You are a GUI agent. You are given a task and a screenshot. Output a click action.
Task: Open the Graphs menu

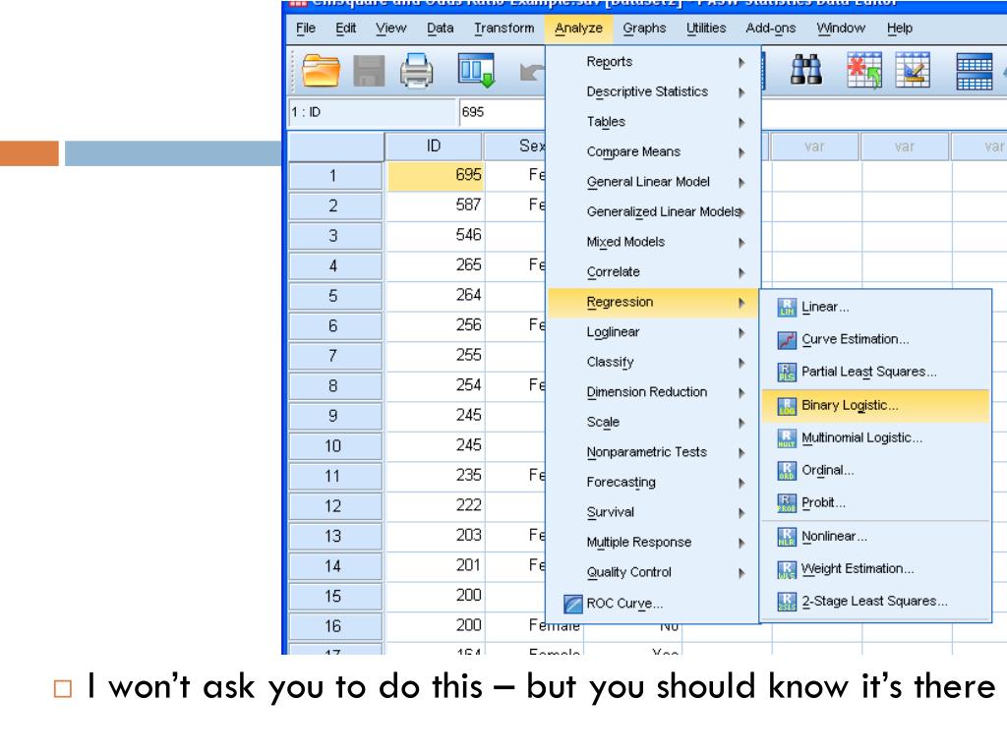(x=644, y=29)
